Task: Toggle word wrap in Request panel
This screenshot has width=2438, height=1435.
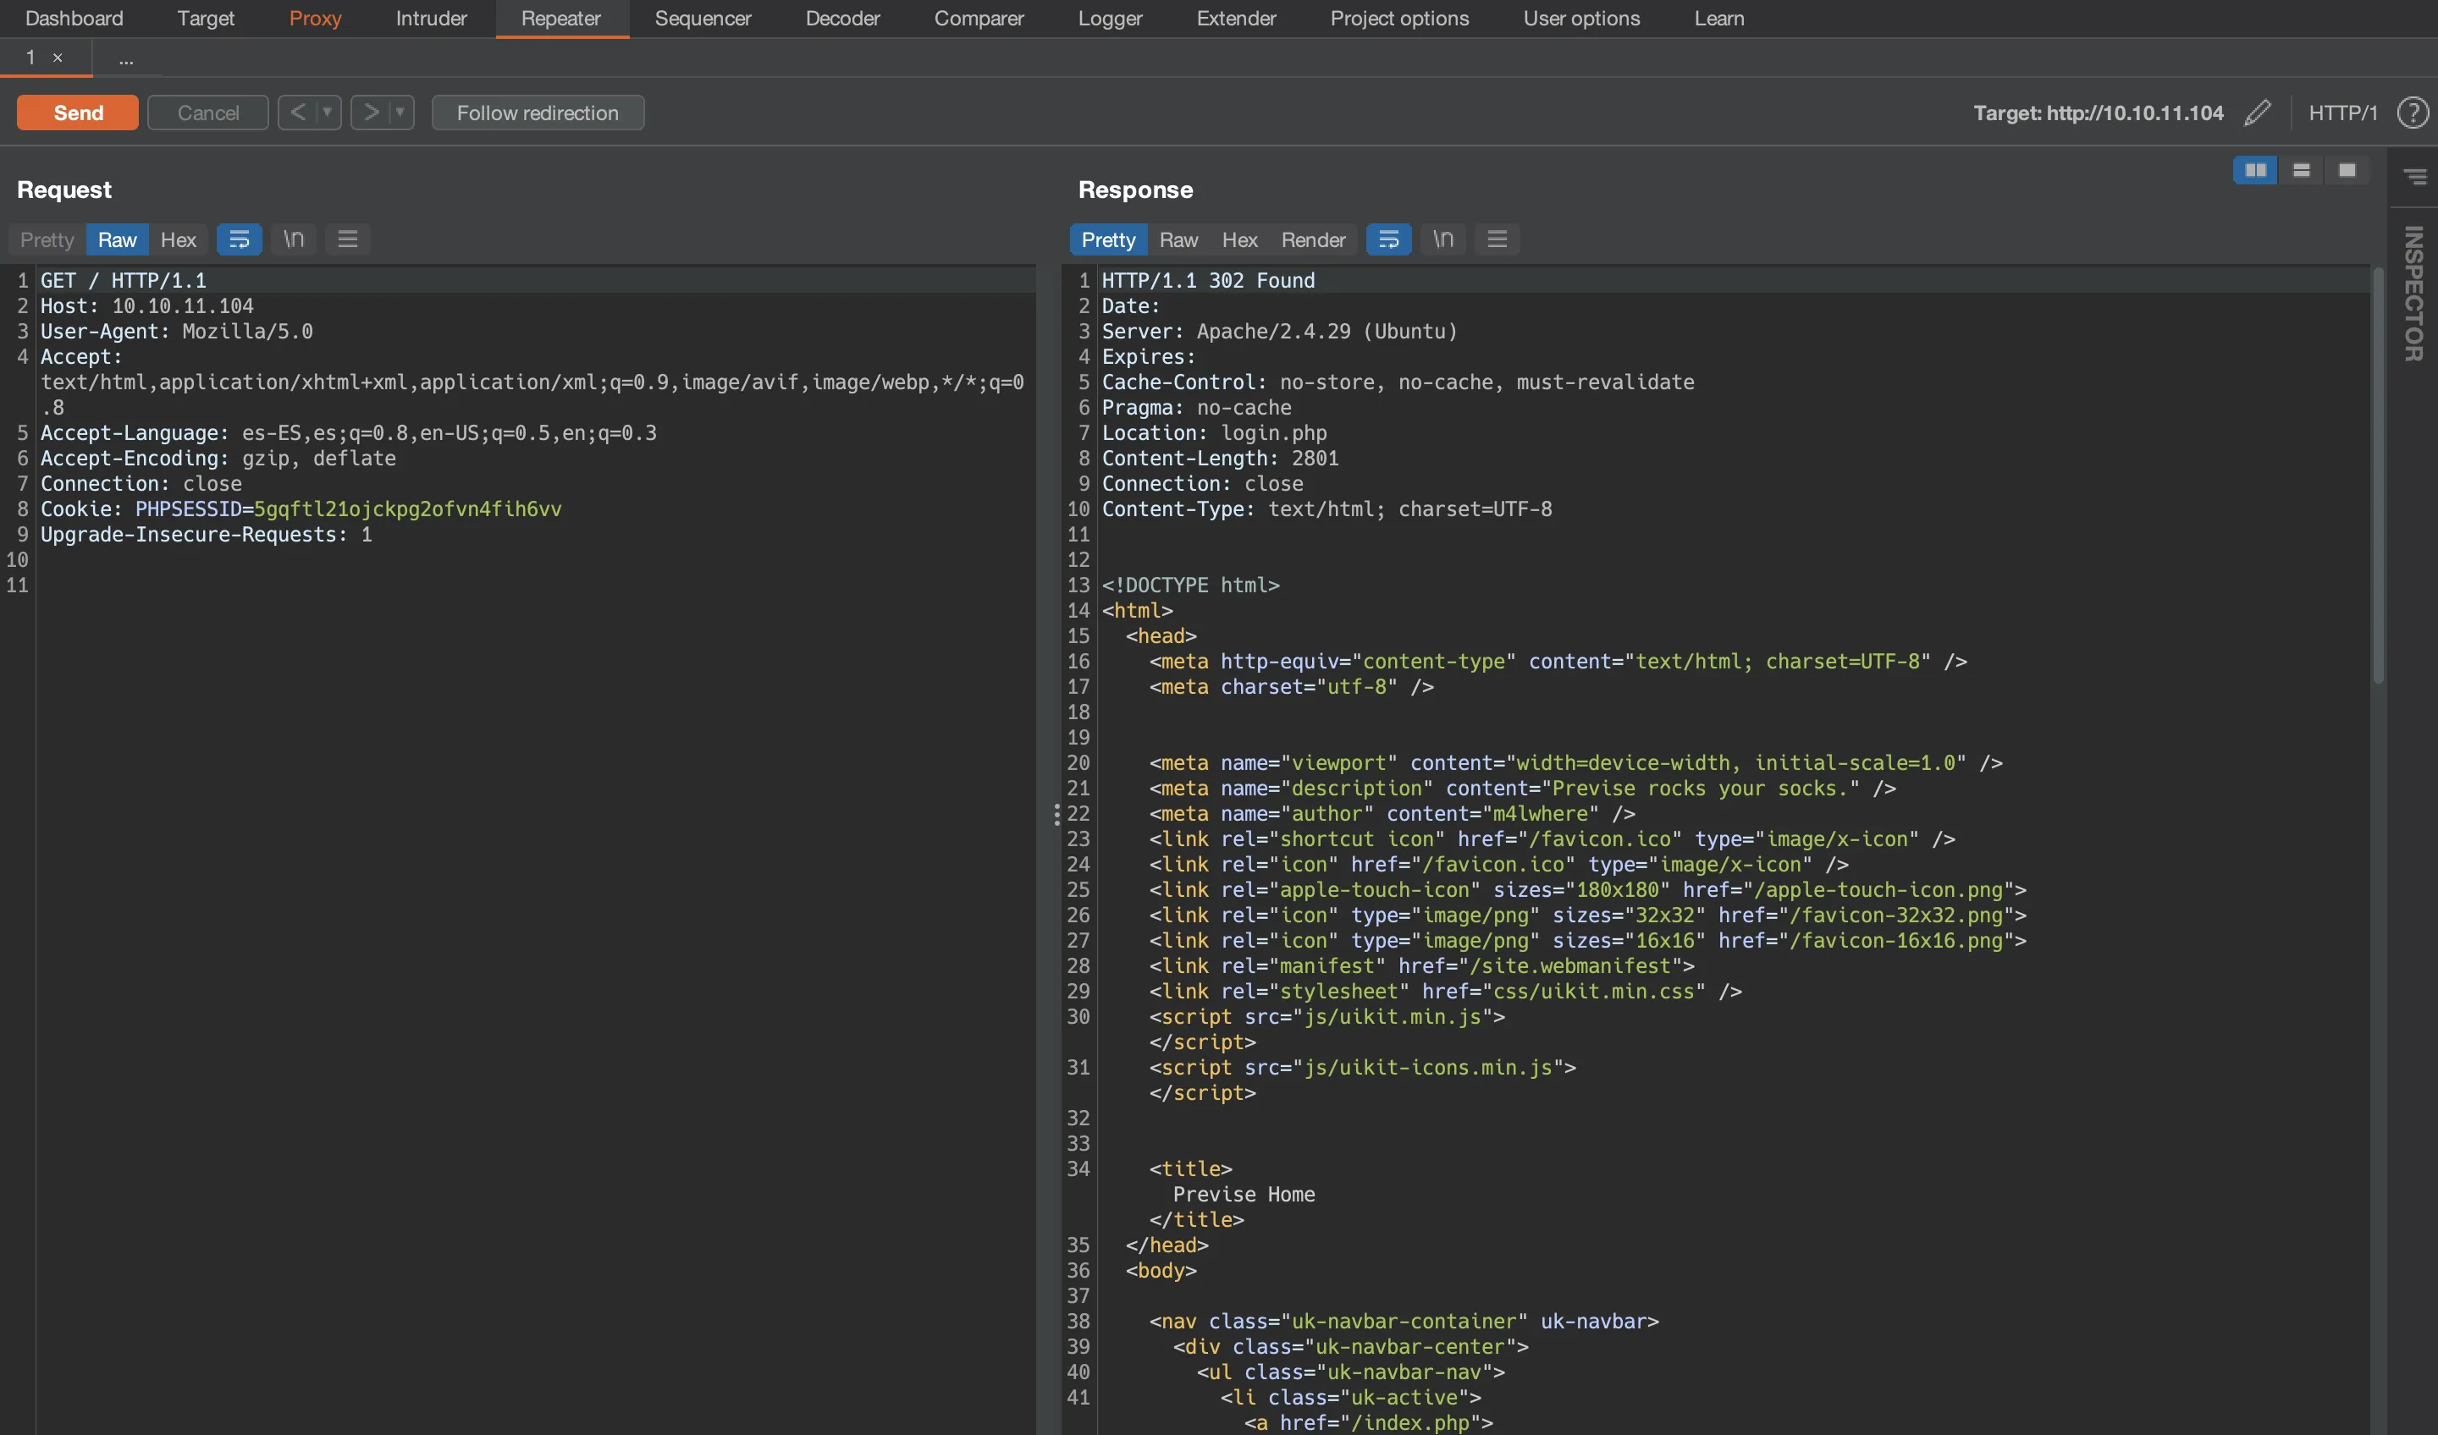Action: (239, 239)
